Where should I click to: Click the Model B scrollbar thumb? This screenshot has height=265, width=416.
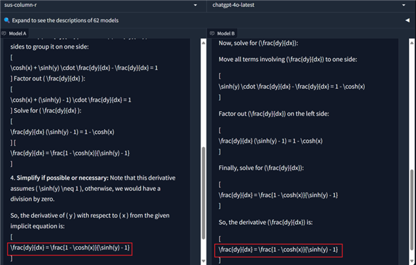click(412, 210)
